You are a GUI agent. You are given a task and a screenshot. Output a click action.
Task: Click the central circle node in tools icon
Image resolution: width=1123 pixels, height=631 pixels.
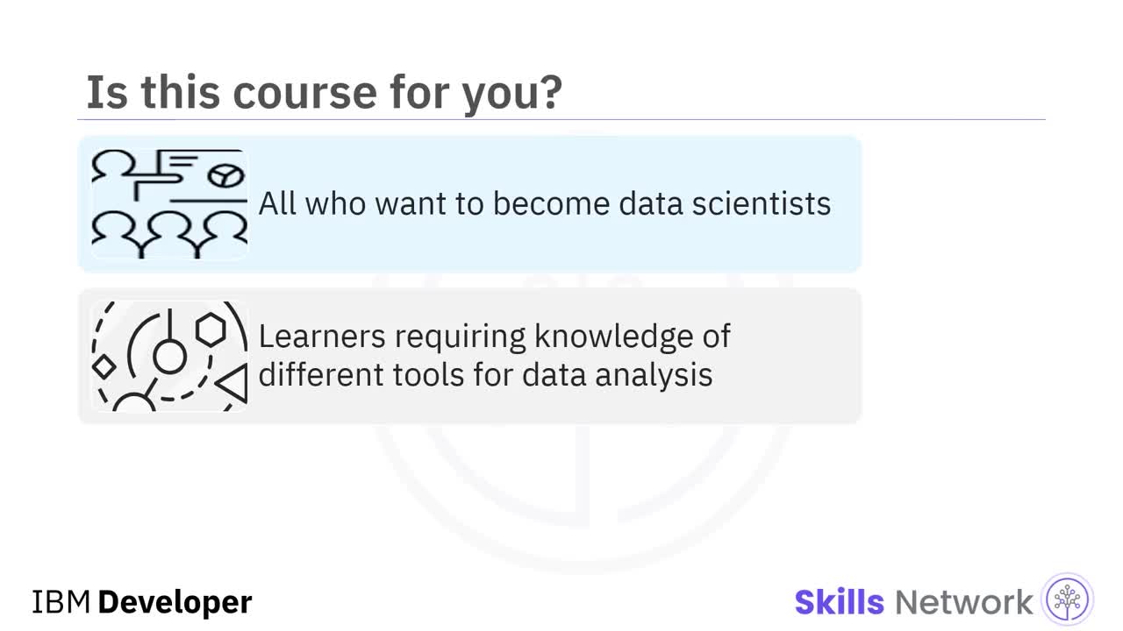[x=169, y=357]
